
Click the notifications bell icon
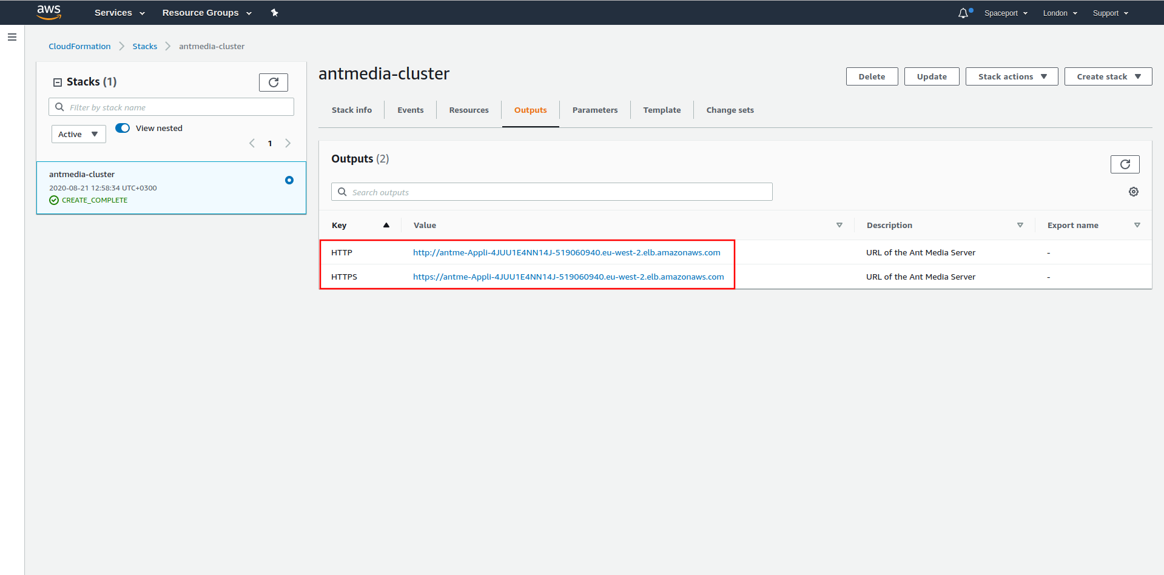963,13
